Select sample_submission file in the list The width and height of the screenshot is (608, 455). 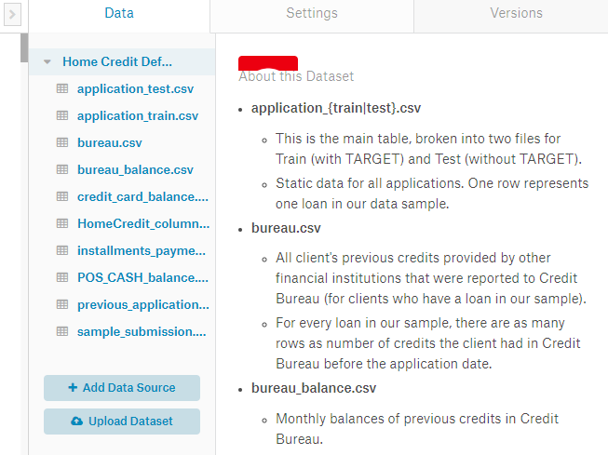click(x=142, y=331)
